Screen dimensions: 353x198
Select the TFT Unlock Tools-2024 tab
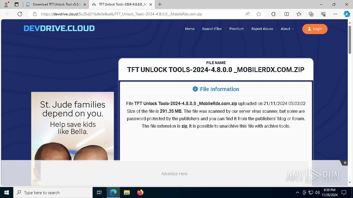(x=122, y=4)
